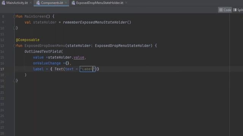Click the "Label" string literal
Viewport: 243px width, 136px height.
[x=87, y=69]
